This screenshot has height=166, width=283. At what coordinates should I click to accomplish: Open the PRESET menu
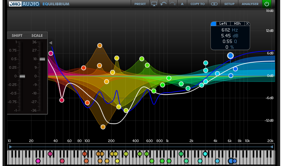pos(140,4)
